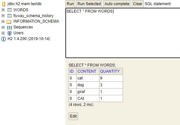This screenshot has width=180, height=125.
Task: Expand the INFORMATION_SCHEMA node
Action: [3, 21]
